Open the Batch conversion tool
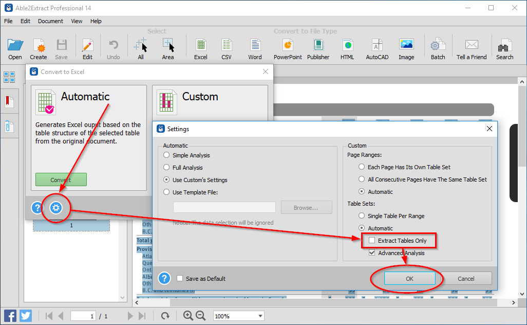This screenshot has height=325, width=527. 438,47
